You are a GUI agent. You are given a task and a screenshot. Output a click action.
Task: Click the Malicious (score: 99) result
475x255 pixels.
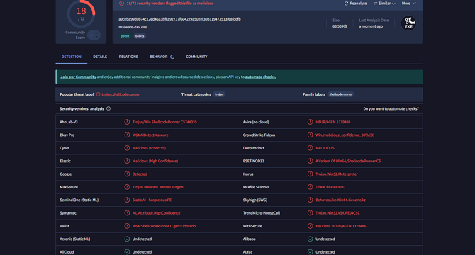click(x=149, y=148)
